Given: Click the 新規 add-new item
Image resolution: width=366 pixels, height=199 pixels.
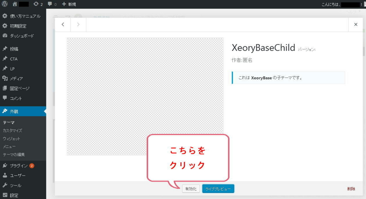Looking at the screenshot, I should [x=69, y=4].
